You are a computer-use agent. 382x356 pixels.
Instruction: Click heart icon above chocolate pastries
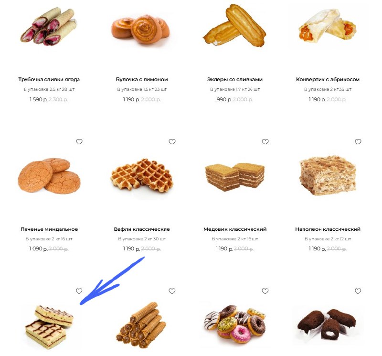click(358, 291)
